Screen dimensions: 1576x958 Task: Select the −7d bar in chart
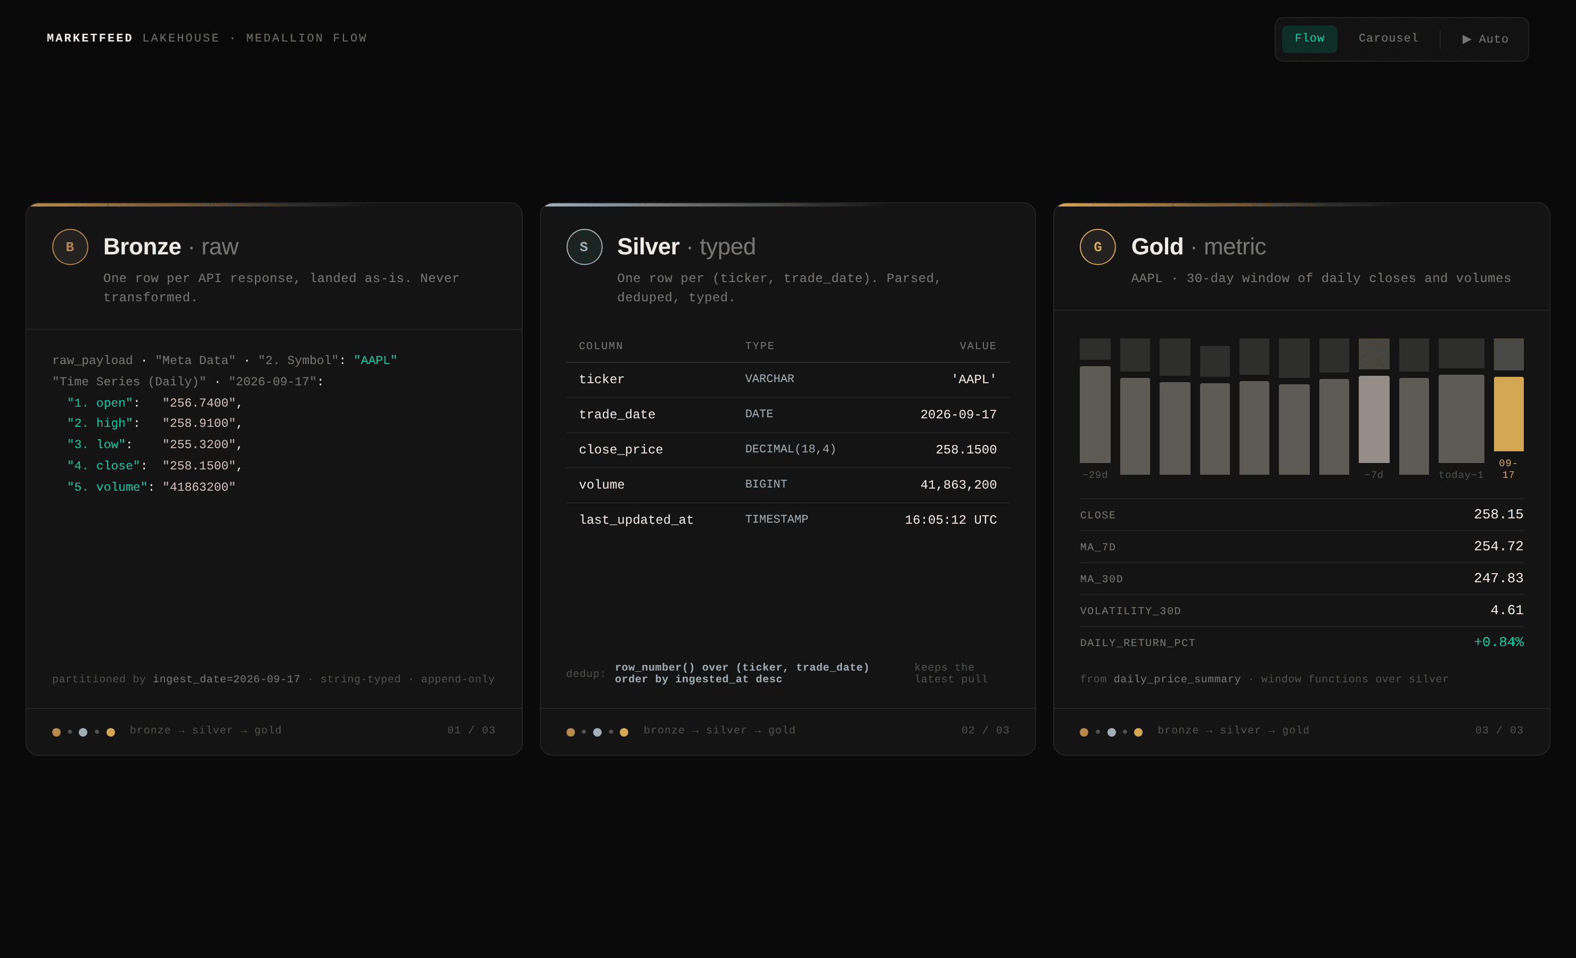point(1374,419)
